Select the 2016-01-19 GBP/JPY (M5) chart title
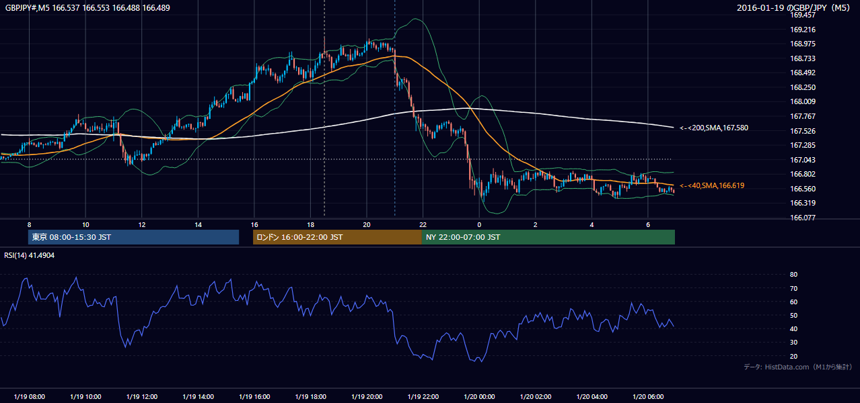860x403 pixels. coord(794,8)
